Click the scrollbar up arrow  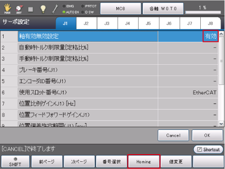coord(221,34)
